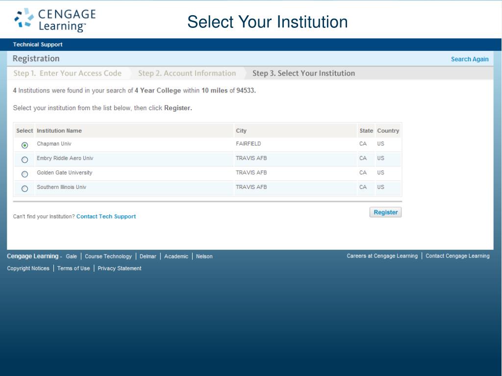Click the Registration heading

click(36, 59)
